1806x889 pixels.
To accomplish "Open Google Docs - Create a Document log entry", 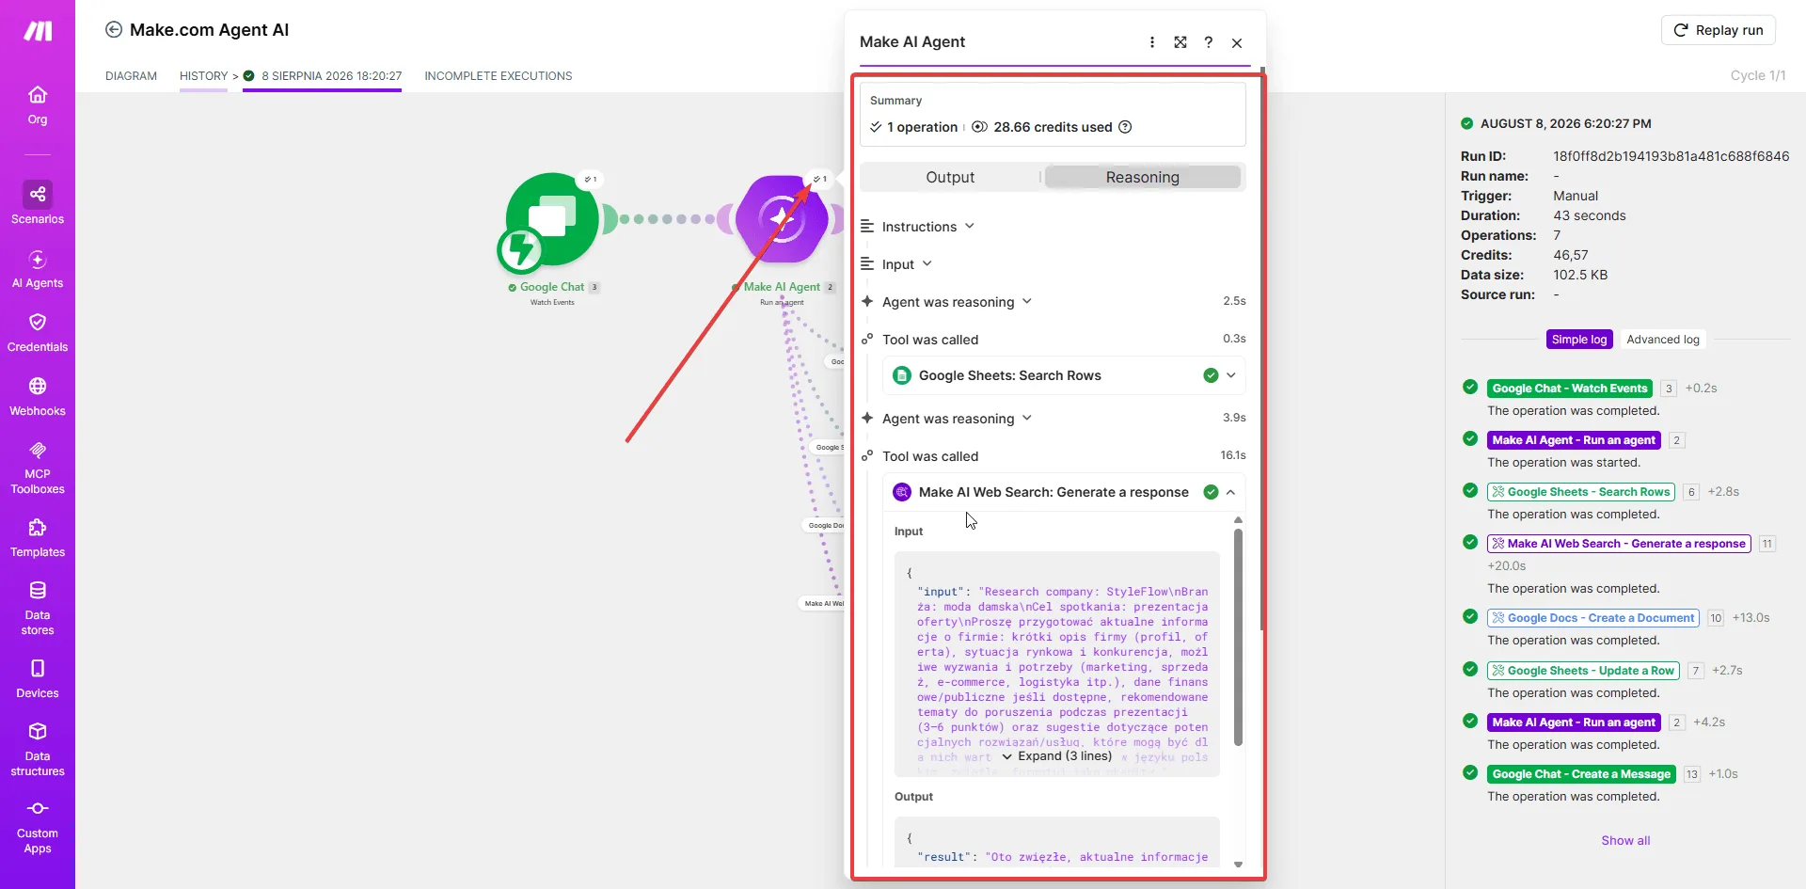I will [x=1593, y=618].
